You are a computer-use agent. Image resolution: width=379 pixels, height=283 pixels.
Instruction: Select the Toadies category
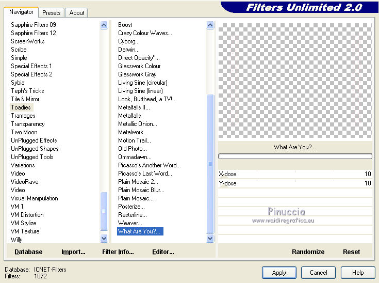(x=21, y=107)
